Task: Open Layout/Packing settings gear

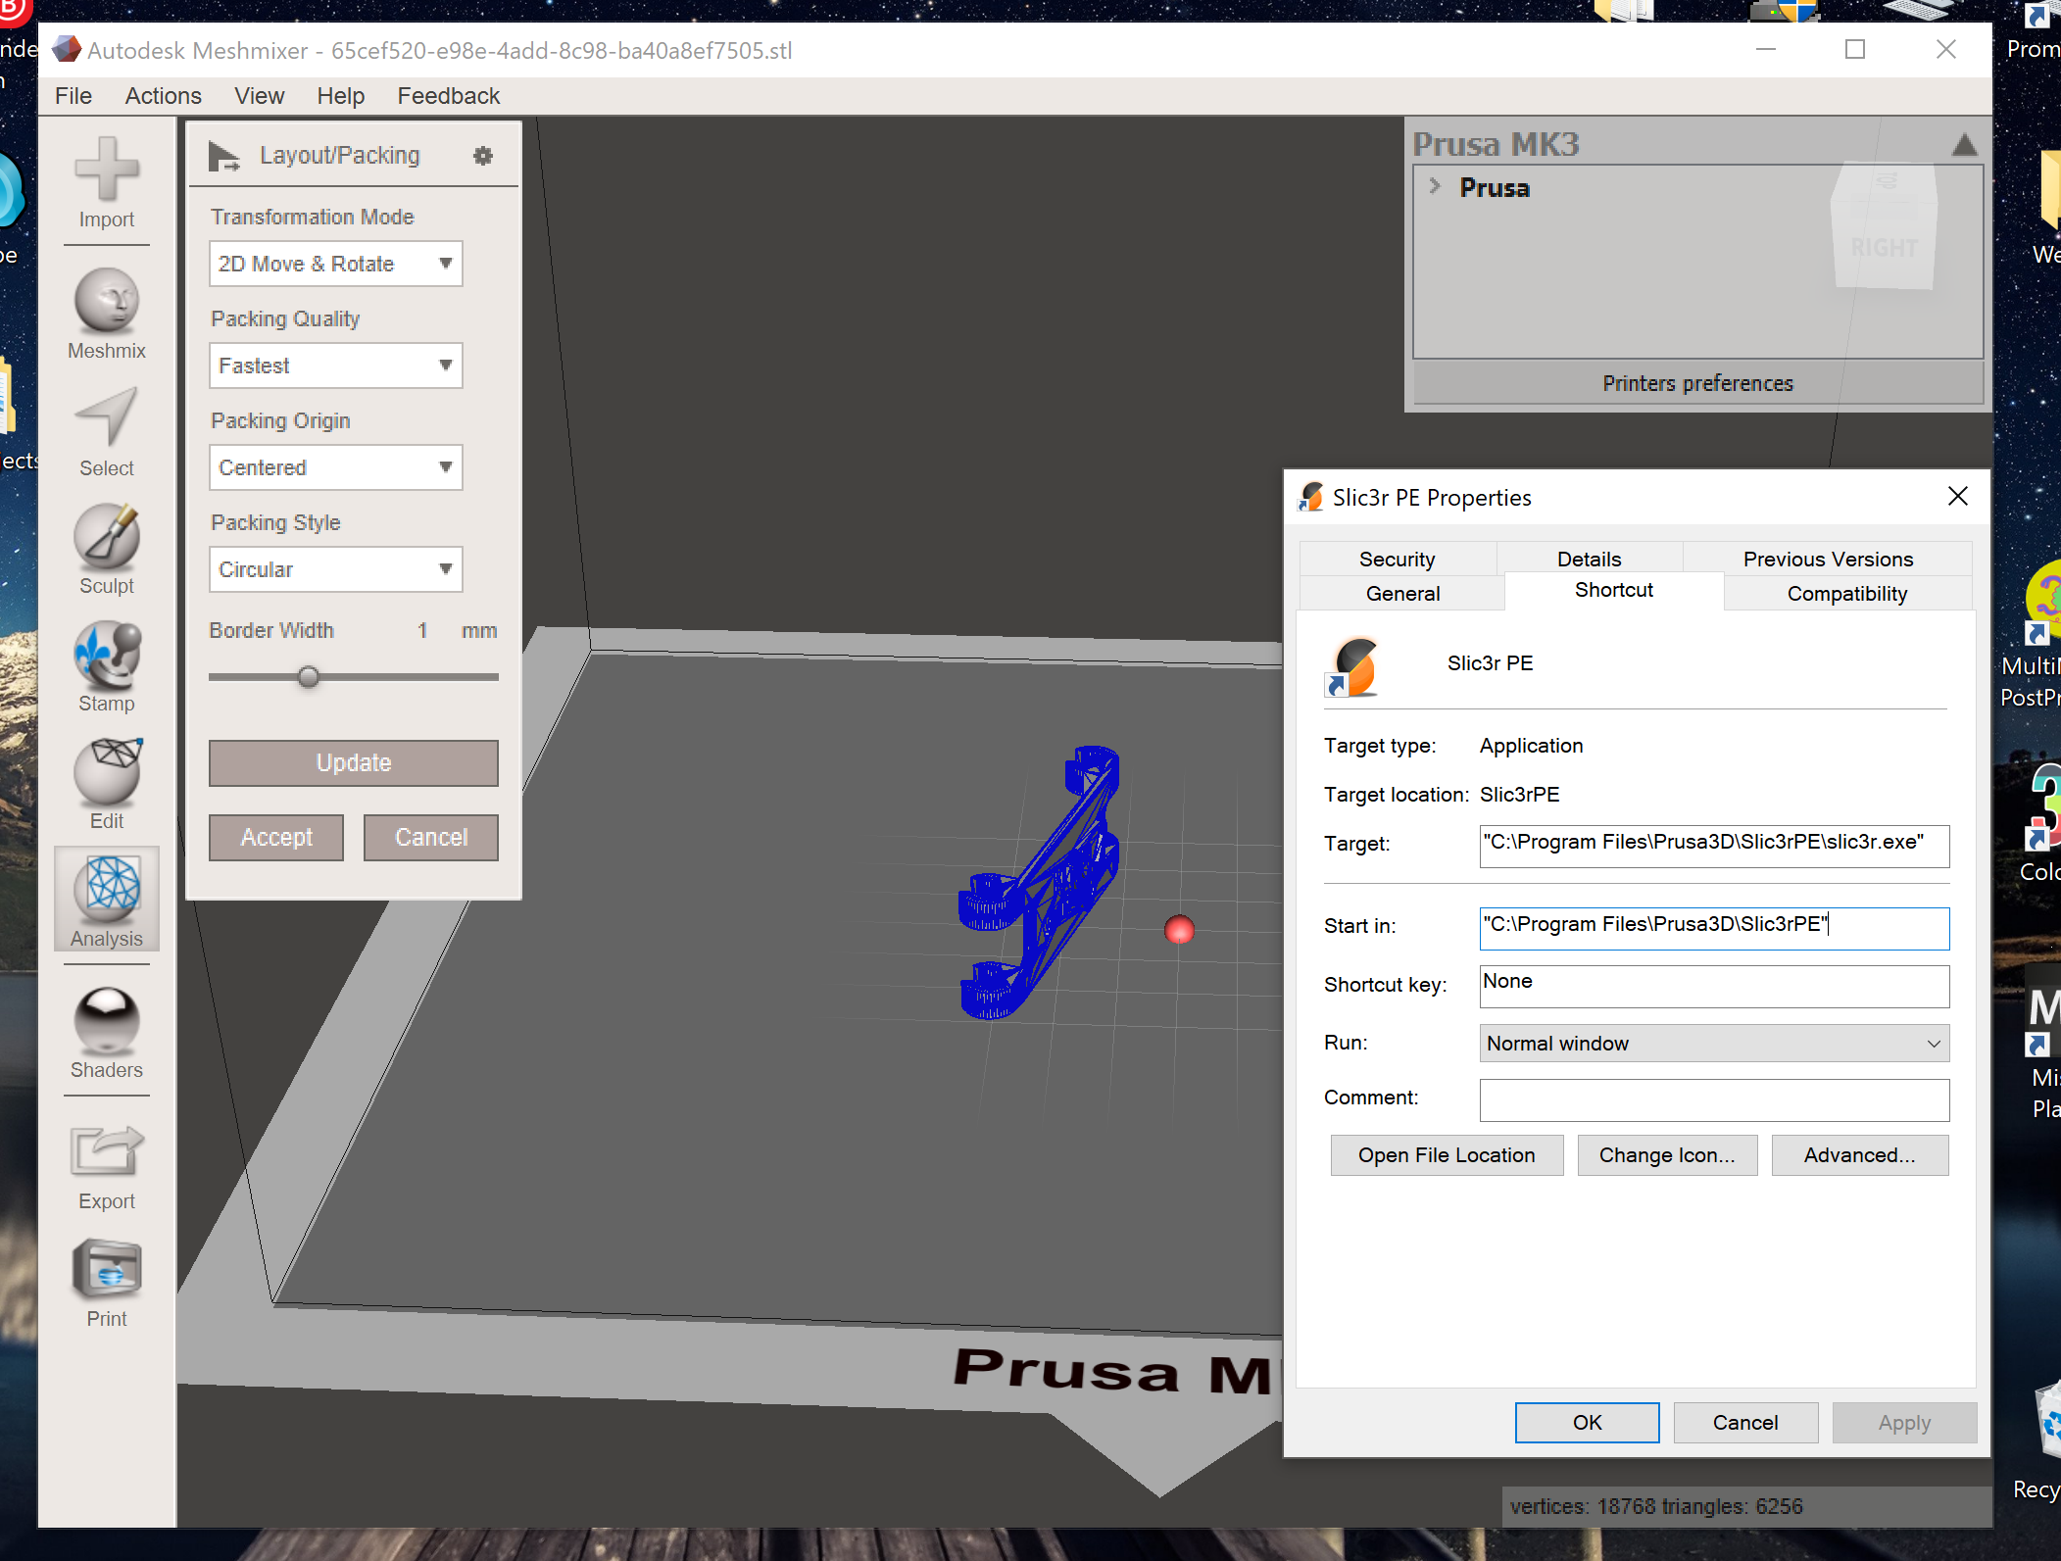Action: pos(483,155)
